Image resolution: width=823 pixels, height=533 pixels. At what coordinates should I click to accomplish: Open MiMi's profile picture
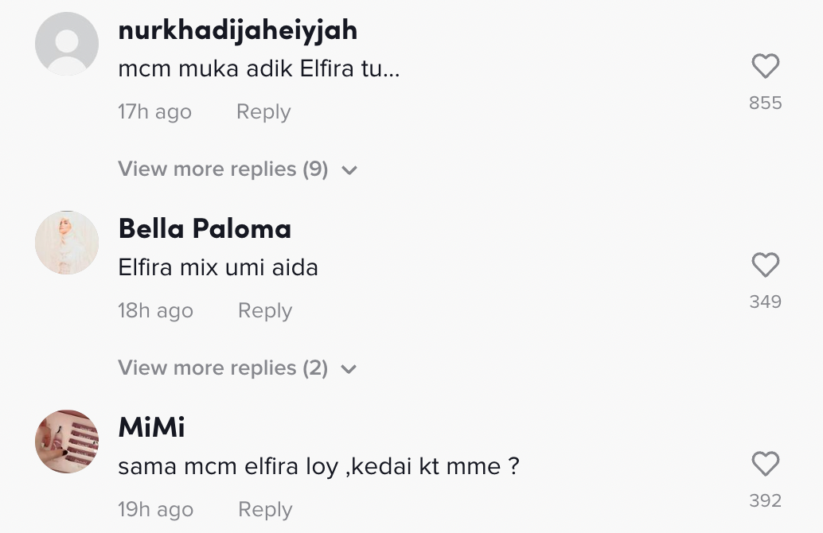[x=67, y=442]
